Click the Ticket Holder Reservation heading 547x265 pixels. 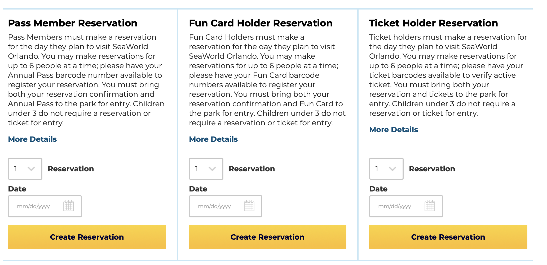tap(434, 23)
